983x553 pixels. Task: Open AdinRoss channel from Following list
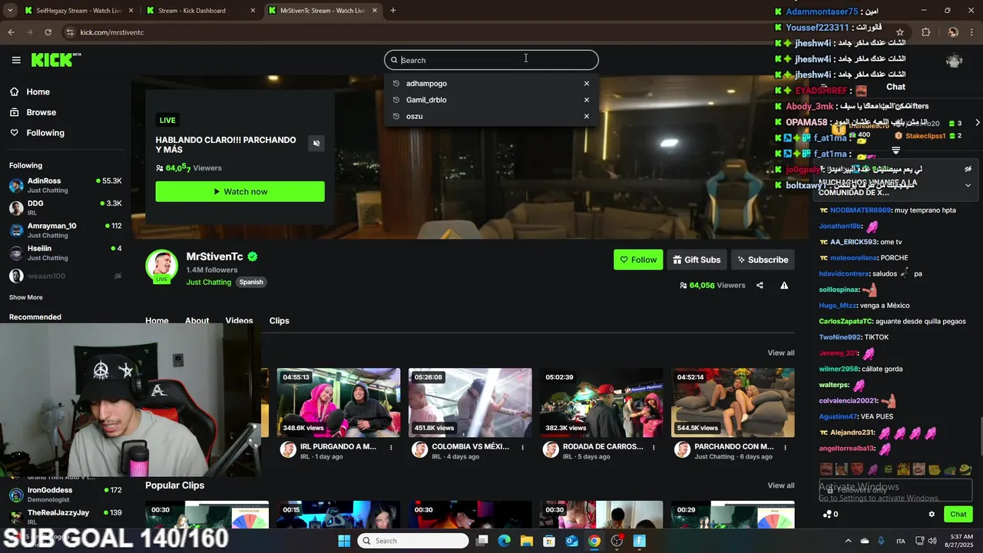tap(65, 185)
